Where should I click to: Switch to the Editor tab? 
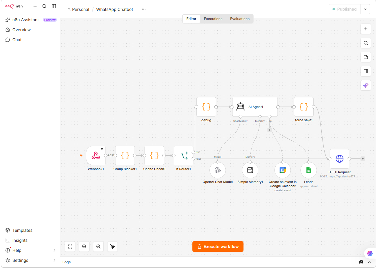click(x=191, y=19)
